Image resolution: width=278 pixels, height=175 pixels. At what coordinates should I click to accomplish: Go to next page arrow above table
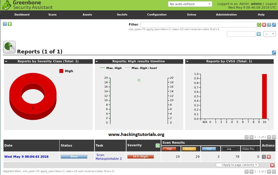[x=269, y=137]
